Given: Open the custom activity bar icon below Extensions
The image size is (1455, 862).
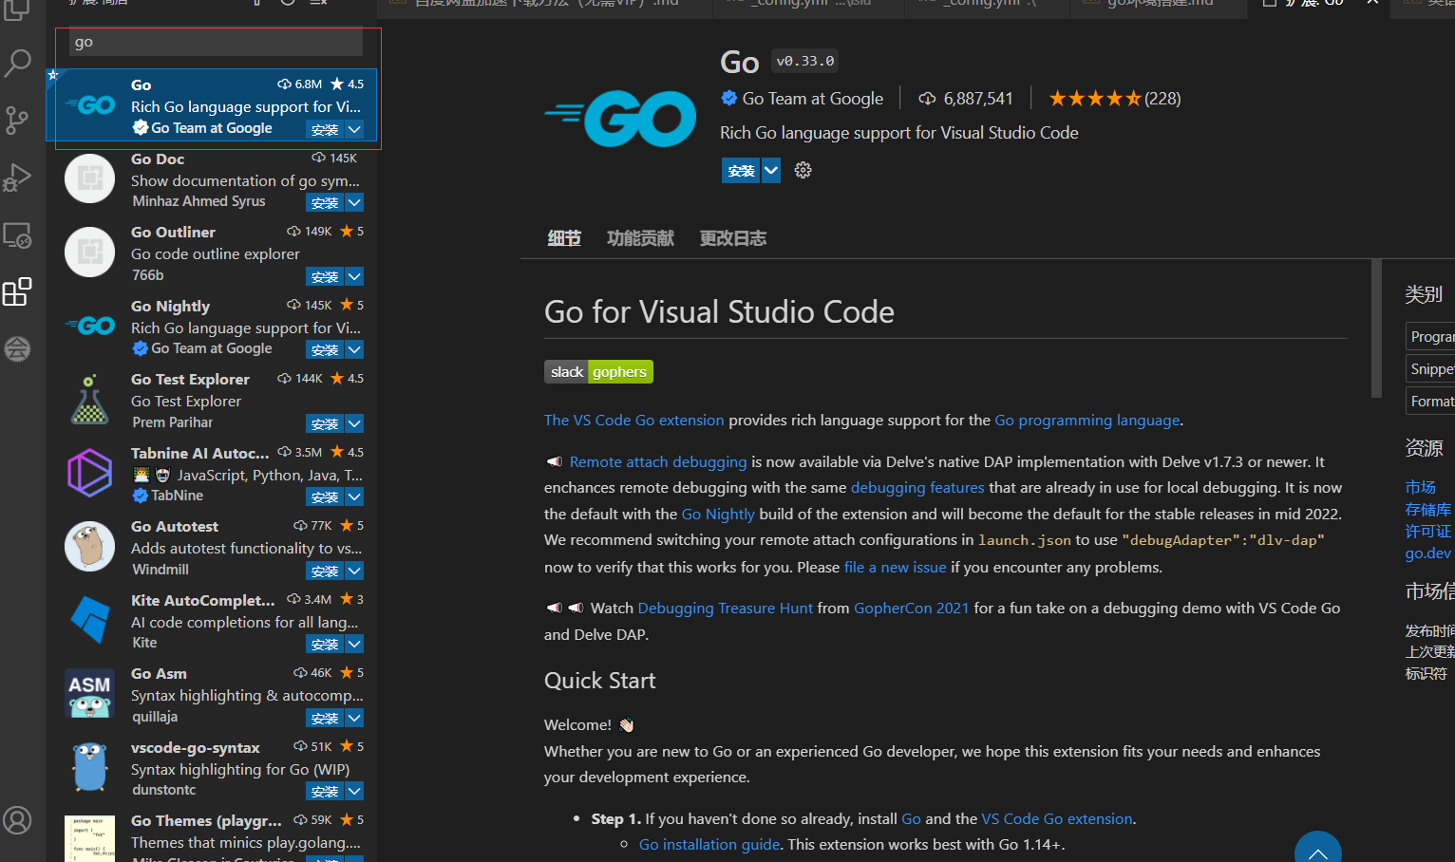Looking at the screenshot, I should (17, 348).
